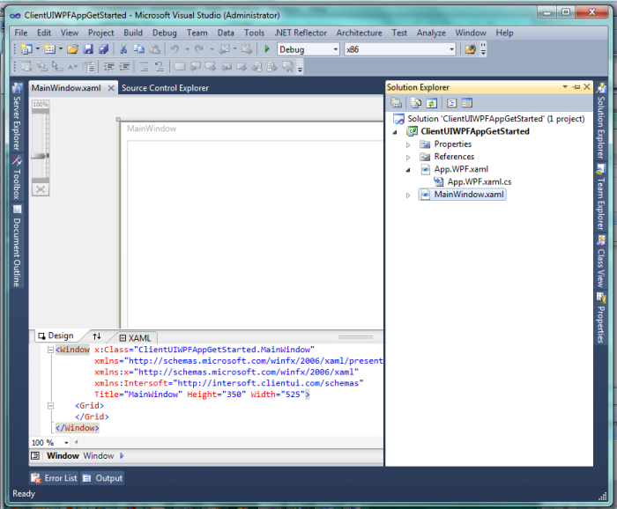Viewport: 617px width, 509px height.
Task: Collapse the App.WPF.xaml node
Action: tap(408, 170)
